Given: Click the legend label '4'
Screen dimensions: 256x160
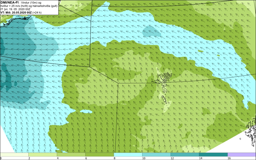Looking at the screenshot, I should coord(58,158).
